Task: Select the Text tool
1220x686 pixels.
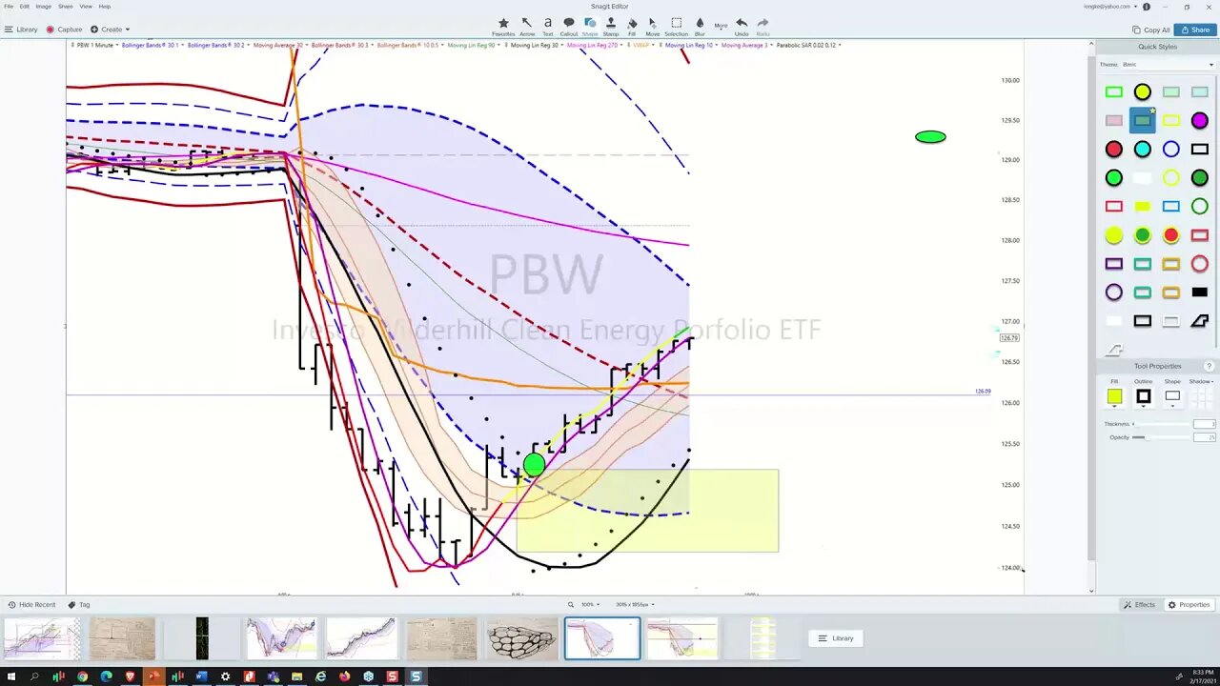Action: [548, 26]
